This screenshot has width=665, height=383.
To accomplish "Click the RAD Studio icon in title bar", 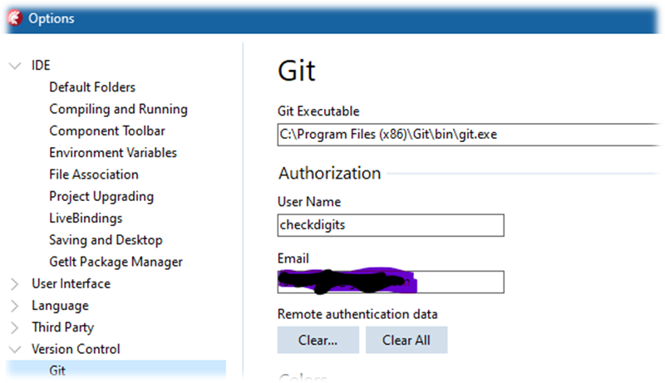I will click(15, 18).
